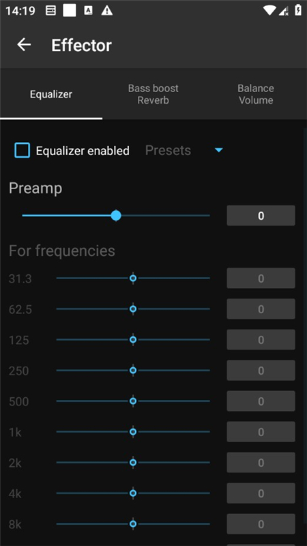Click the 1k frequency value box
The height and width of the screenshot is (546, 307).
[261, 432]
